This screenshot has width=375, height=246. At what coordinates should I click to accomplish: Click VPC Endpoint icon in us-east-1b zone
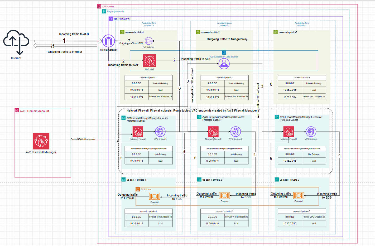235,132
